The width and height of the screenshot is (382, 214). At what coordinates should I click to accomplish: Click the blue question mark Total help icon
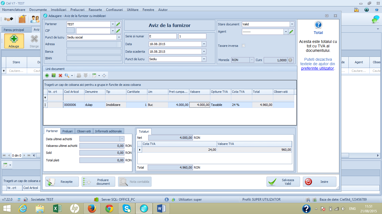(x=318, y=25)
